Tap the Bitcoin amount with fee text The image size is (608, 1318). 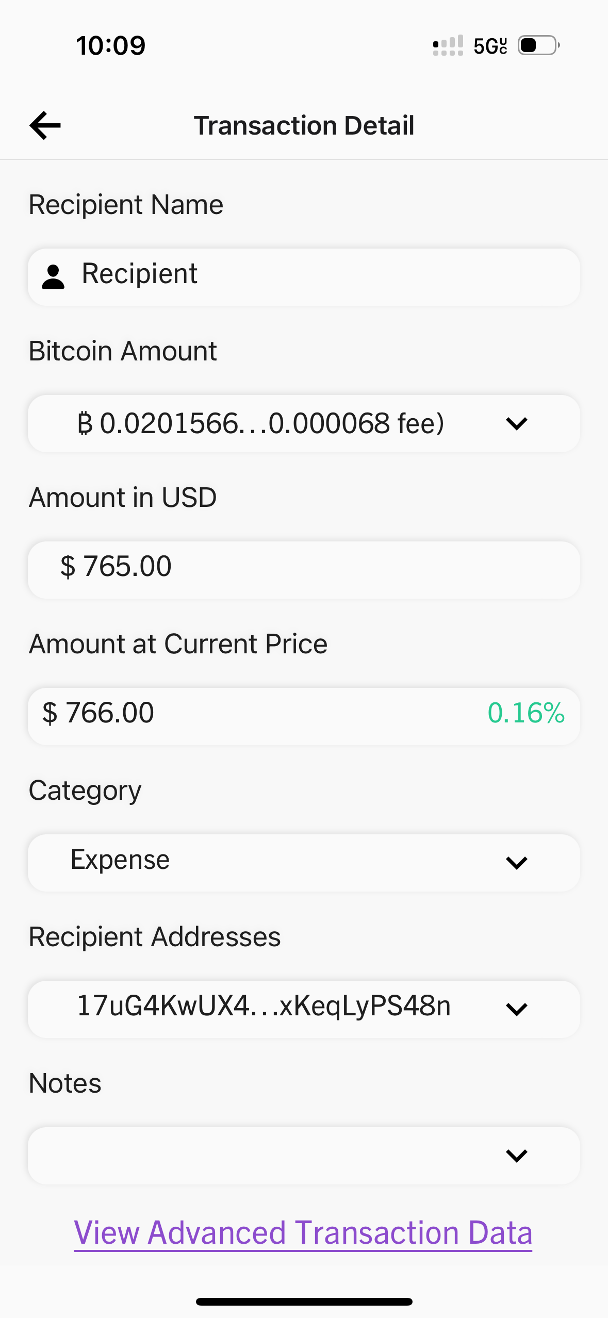coord(260,424)
